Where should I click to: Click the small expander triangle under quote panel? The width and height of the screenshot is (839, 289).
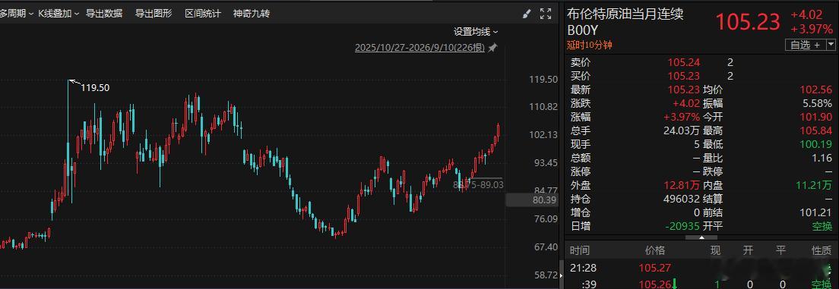tap(701, 237)
